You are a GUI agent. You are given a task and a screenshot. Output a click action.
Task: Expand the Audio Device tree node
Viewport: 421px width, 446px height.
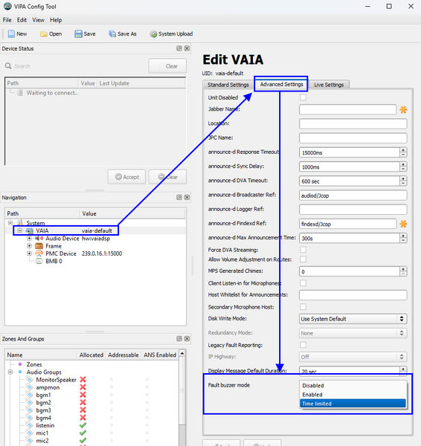pos(29,238)
